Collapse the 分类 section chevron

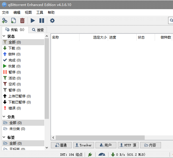[x=4, y=117]
